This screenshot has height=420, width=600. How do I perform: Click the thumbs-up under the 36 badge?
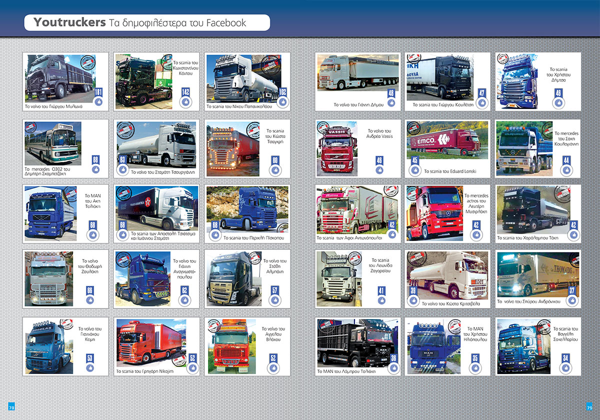(394, 368)
